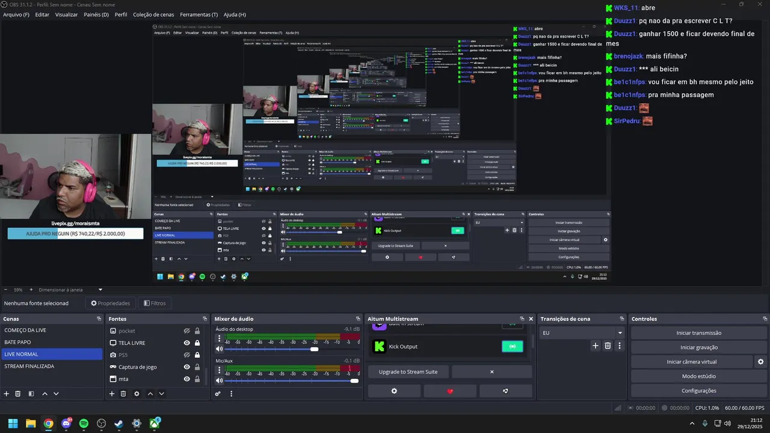Open virtual camera settings gear icon
Image resolution: width=770 pixels, height=433 pixels.
(x=760, y=362)
